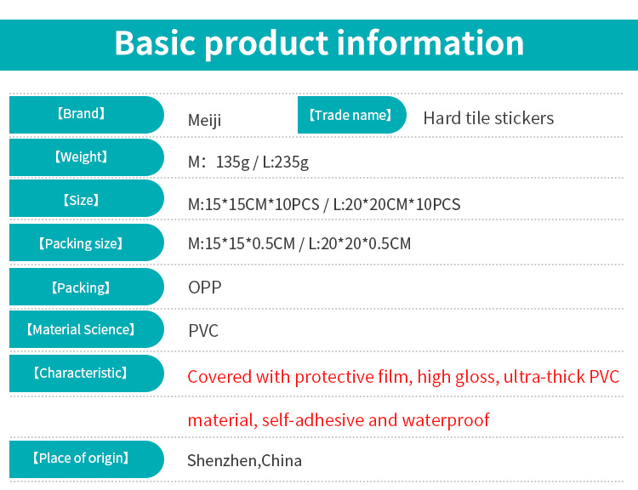Click the "Basic product information" header banner

click(x=319, y=43)
